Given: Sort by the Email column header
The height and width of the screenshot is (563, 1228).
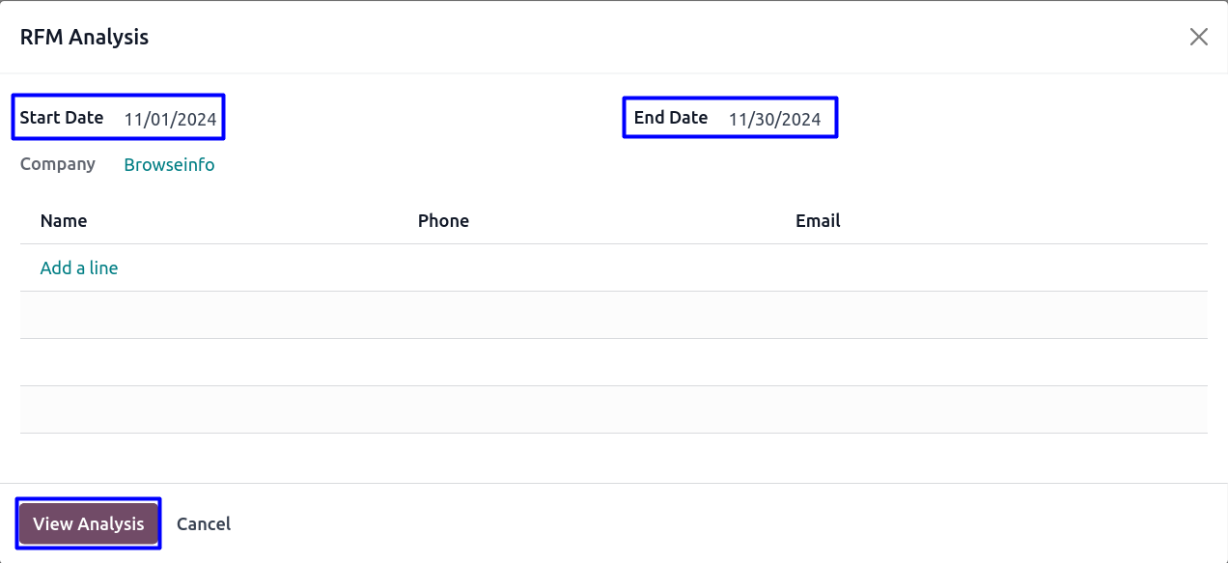Looking at the screenshot, I should coord(818,221).
